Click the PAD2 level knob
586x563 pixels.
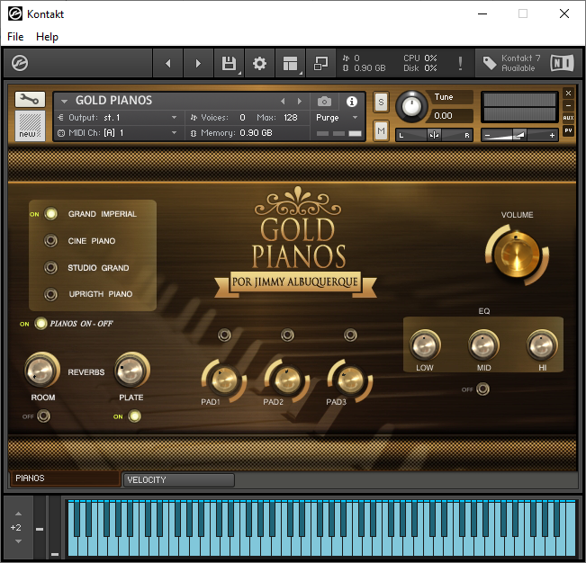click(x=287, y=380)
